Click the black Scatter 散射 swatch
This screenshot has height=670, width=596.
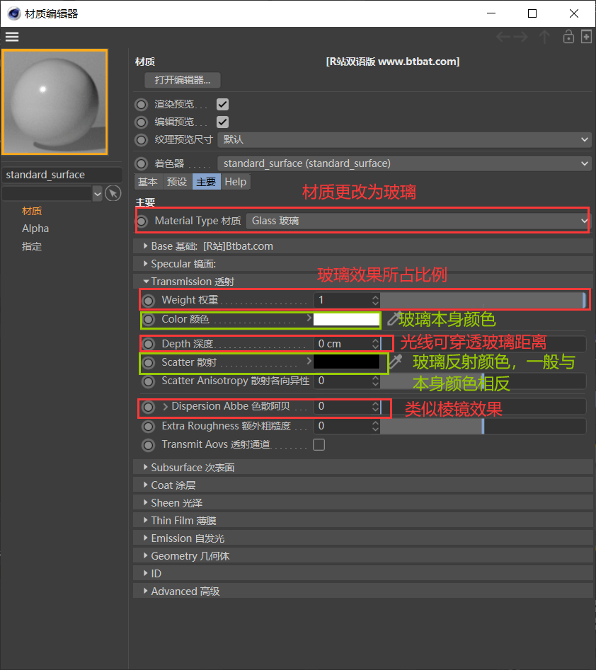coord(346,362)
